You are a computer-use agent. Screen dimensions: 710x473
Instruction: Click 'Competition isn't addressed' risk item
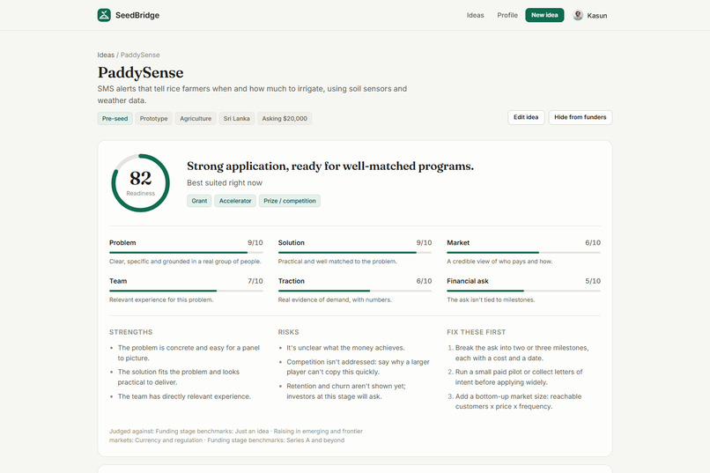point(359,367)
